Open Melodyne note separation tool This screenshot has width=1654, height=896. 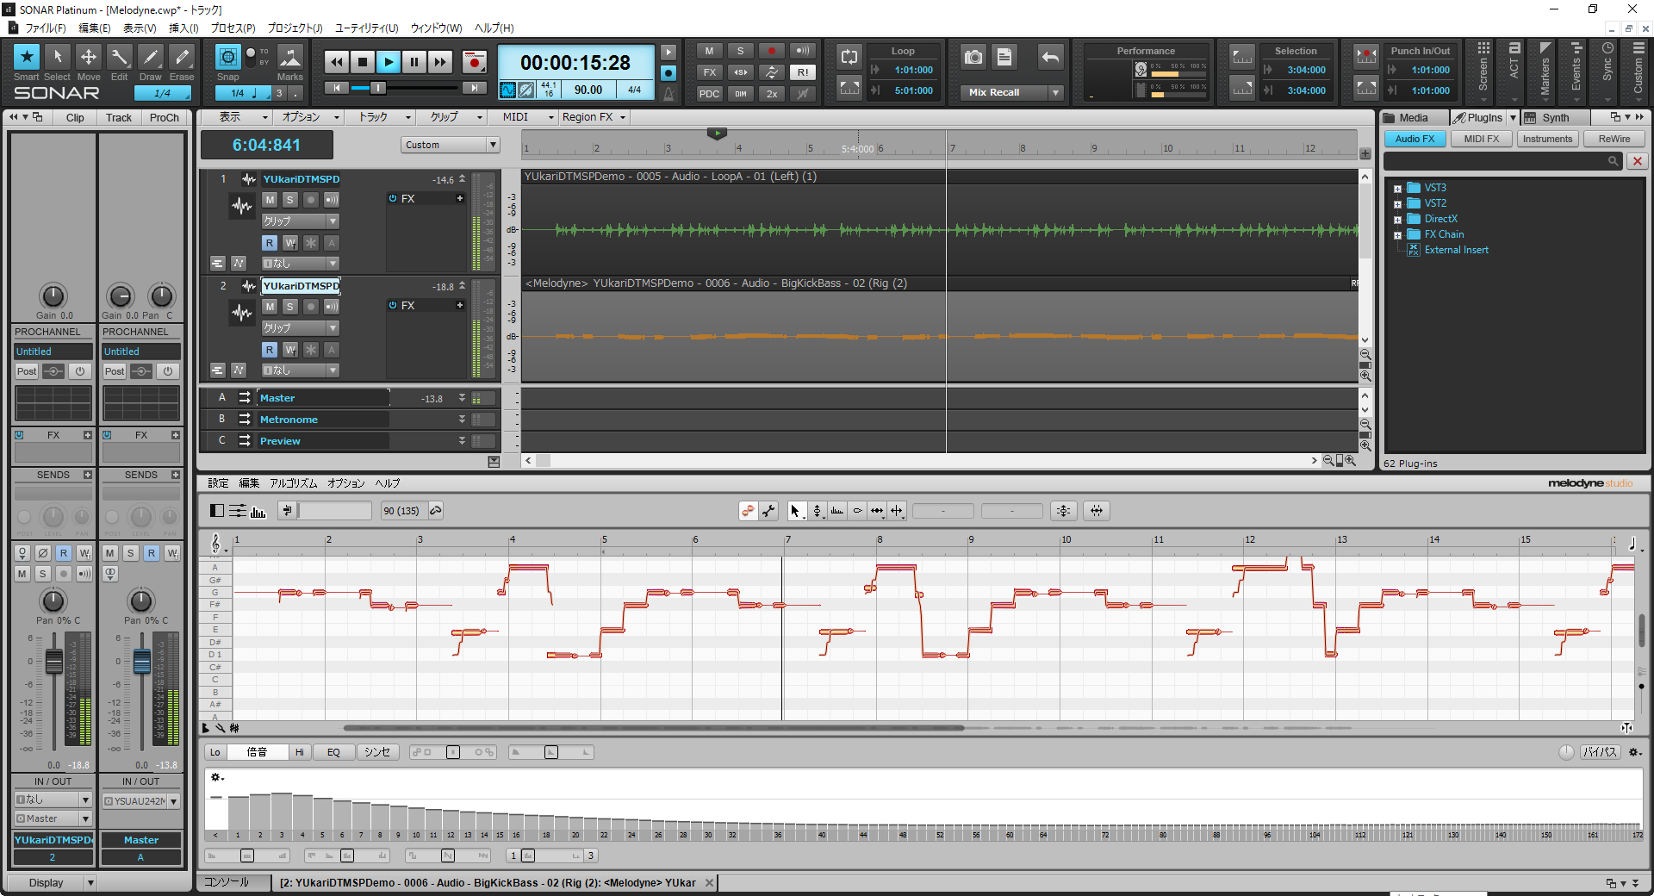point(897,511)
